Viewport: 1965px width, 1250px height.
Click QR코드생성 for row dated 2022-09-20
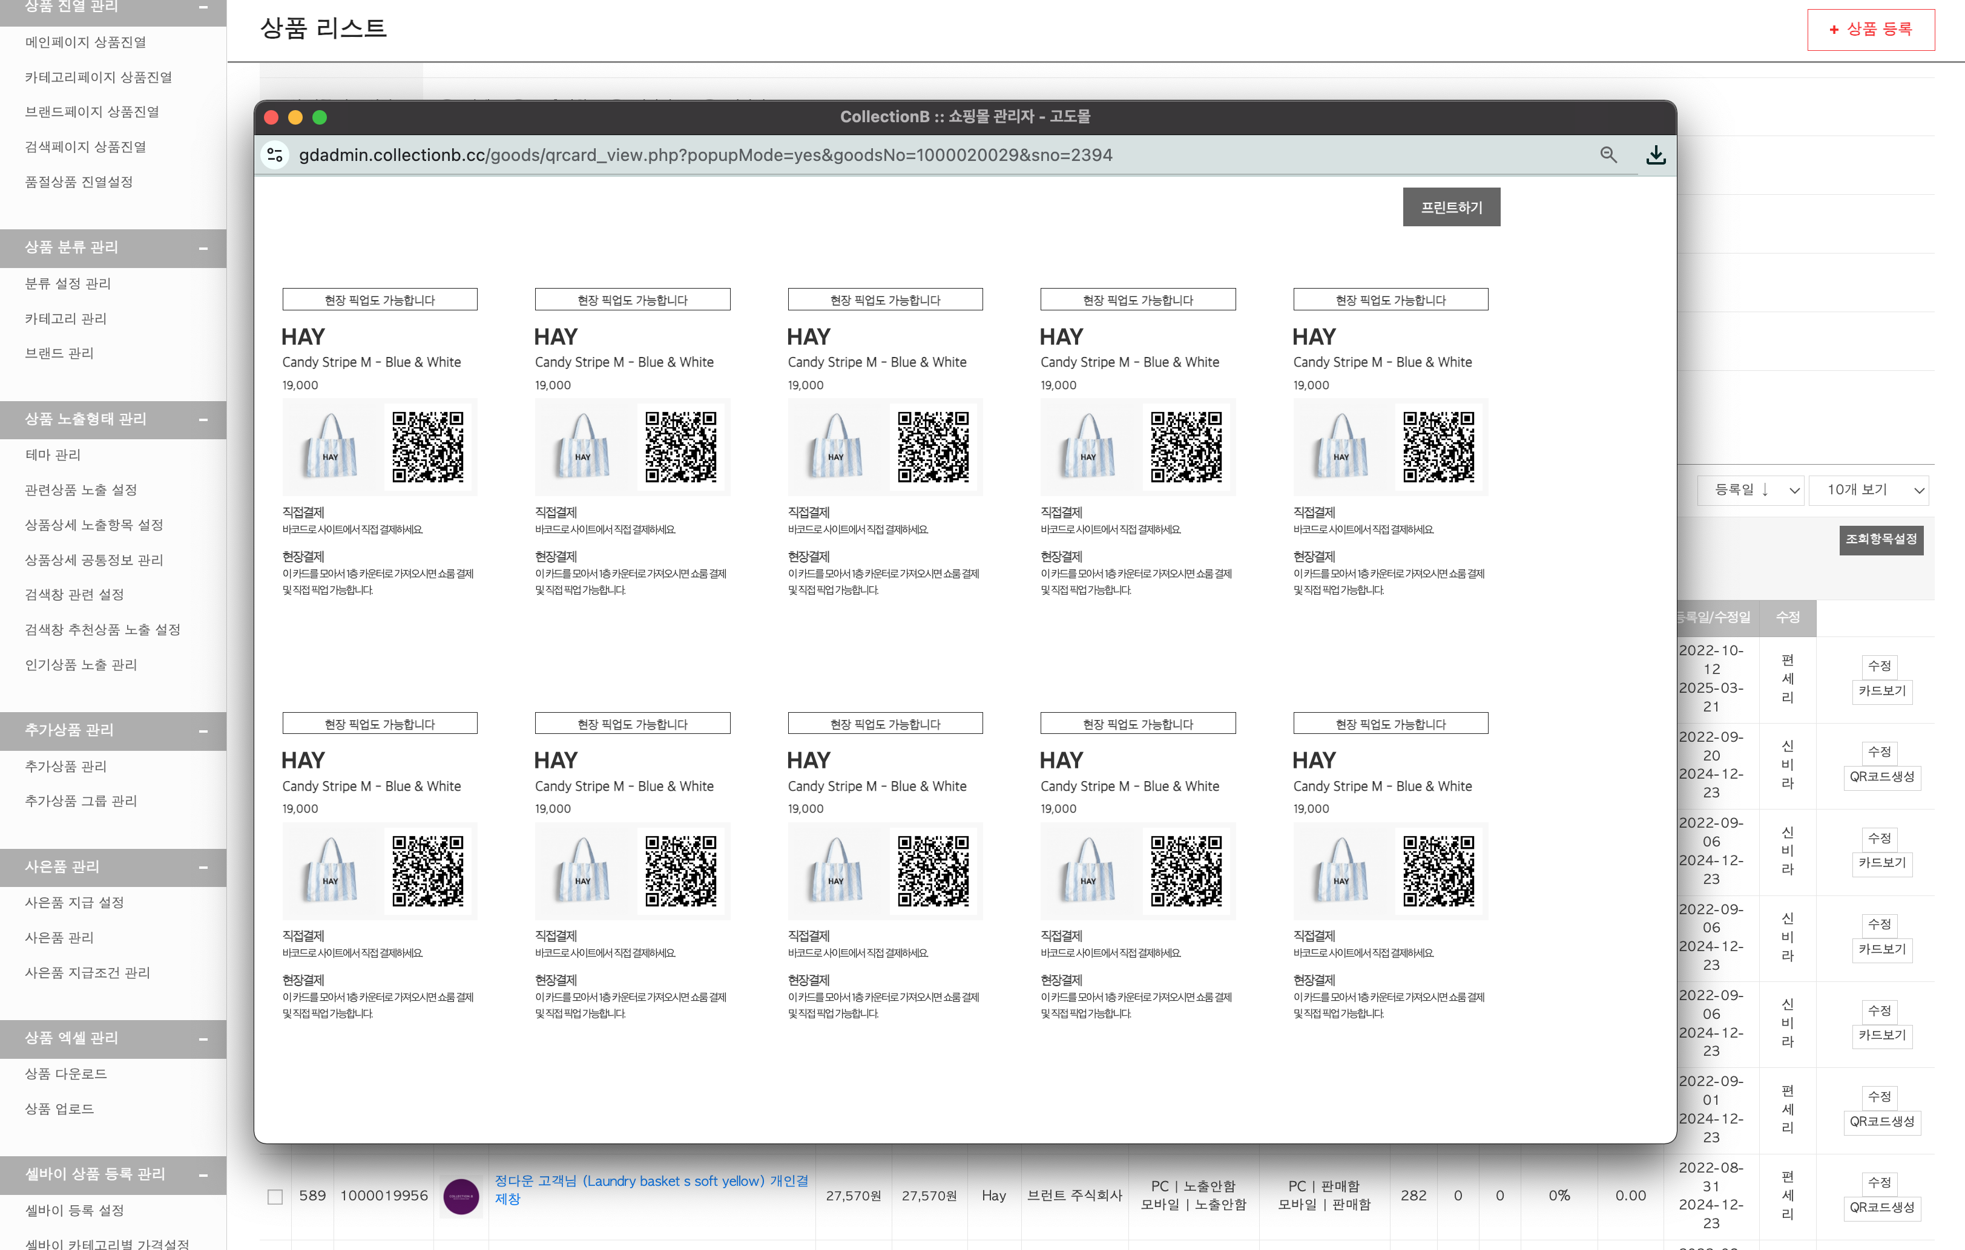(1882, 777)
